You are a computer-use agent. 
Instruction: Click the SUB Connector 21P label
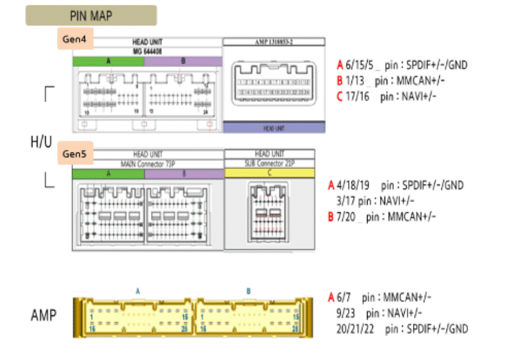tap(269, 163)
